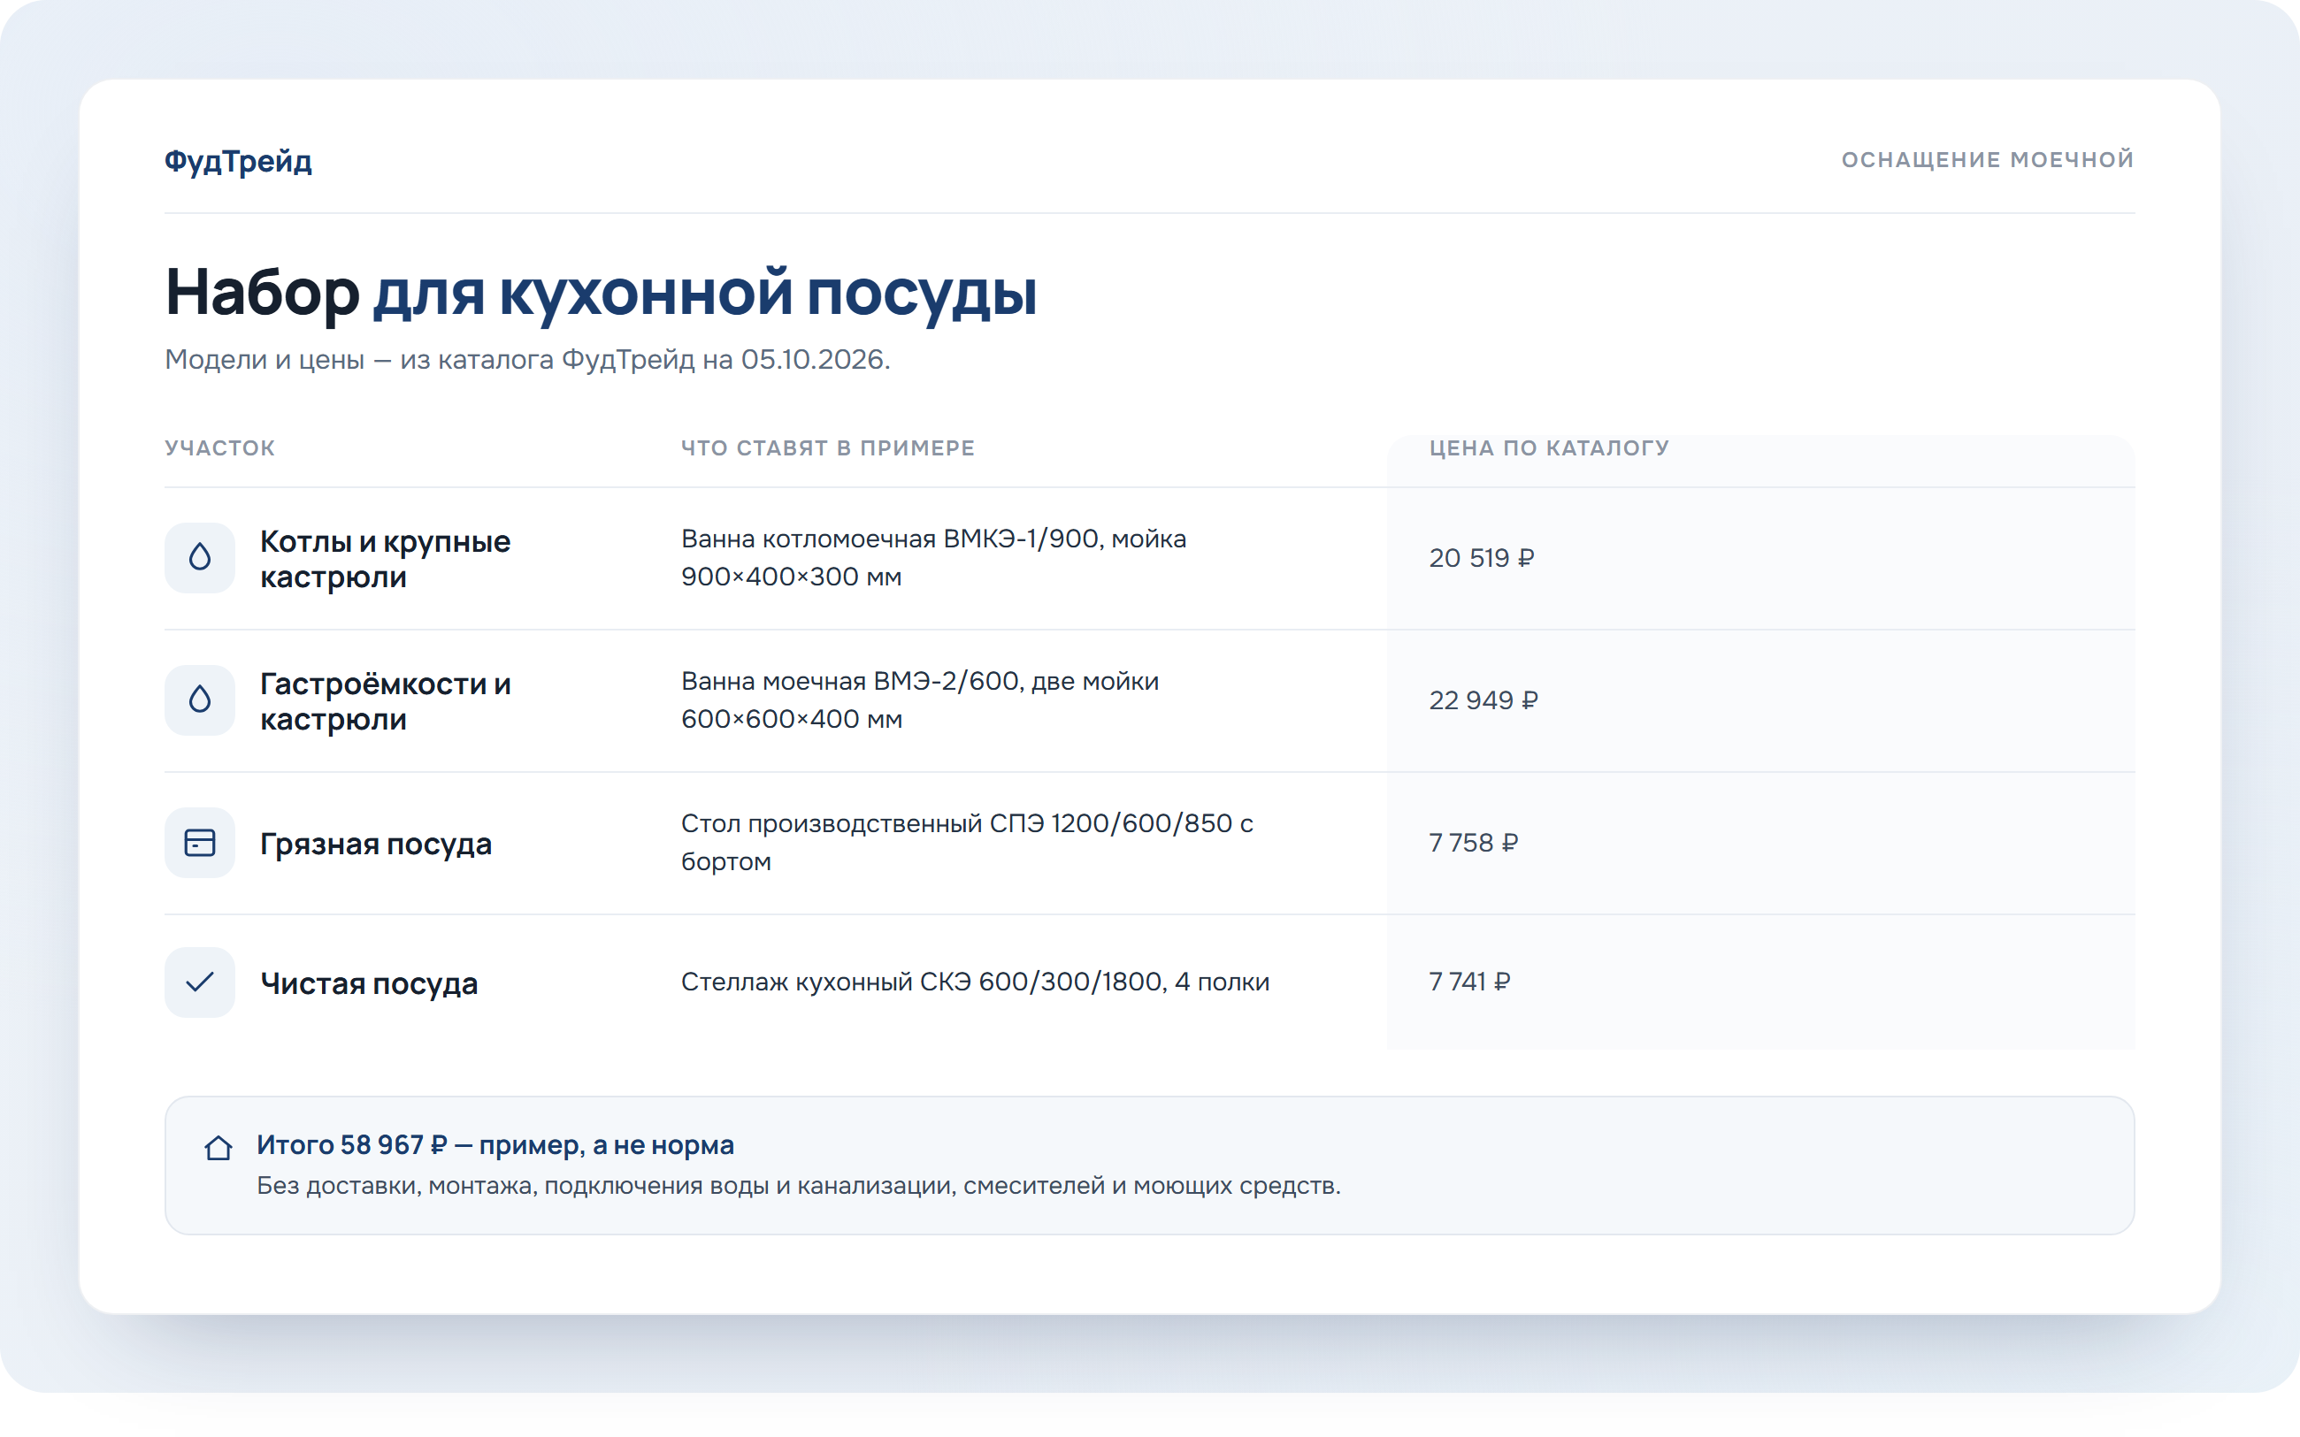The image size is (2300, 1437).
Task: Click the droplet icon beside Котлы и крупные кастрюли
Action: pyautogui.click(x=200, y=558)
